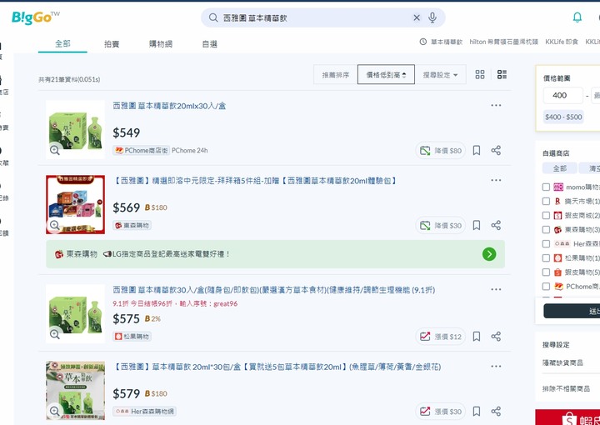This screenshot has width=600, height=425.
Task: Click recent search KKLife 即食
Action: (562, 42)
